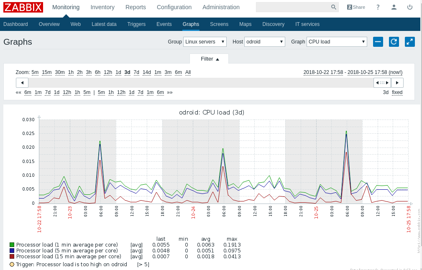Go to the Maps tab
Screen dimensions: 422x270
[245, 24]
